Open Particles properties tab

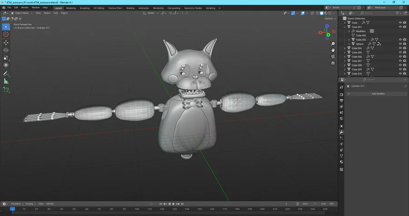[341, 138]
